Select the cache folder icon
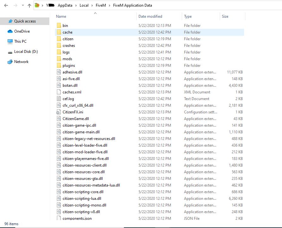The image size is (282, 228). coord(59,32)
